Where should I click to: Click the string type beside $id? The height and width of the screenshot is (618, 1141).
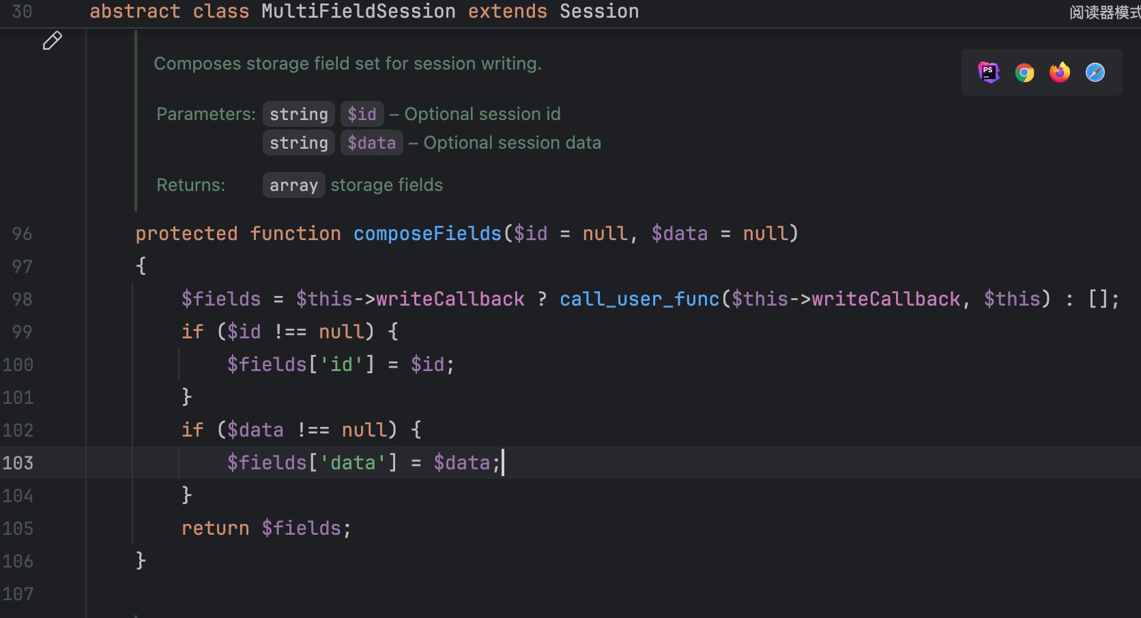coord(298,114)
